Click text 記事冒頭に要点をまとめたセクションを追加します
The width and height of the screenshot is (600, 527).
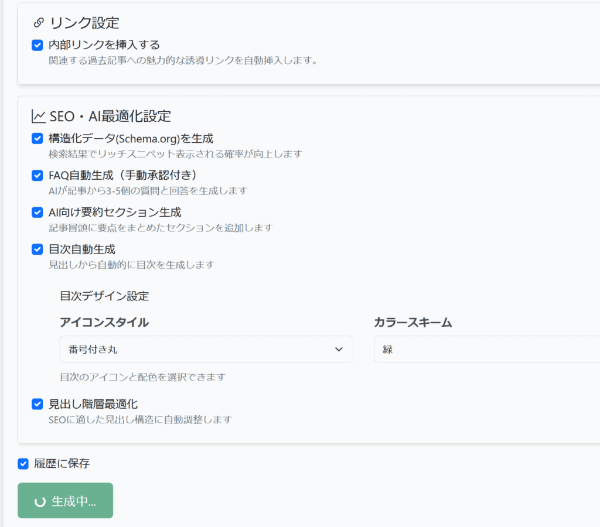pyautogui.click(x=161, y=228)
